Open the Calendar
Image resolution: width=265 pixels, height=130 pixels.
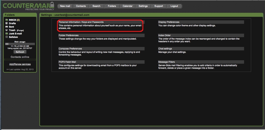point(128,6)
